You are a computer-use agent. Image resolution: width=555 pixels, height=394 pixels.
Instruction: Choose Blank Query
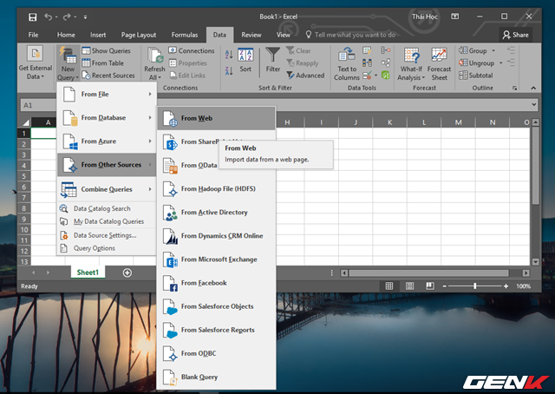pos(216,377)
